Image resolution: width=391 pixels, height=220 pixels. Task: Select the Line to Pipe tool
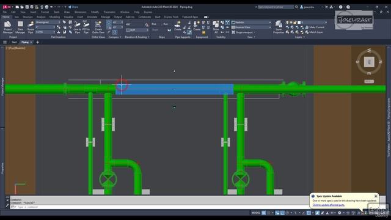tap(78, 27)
